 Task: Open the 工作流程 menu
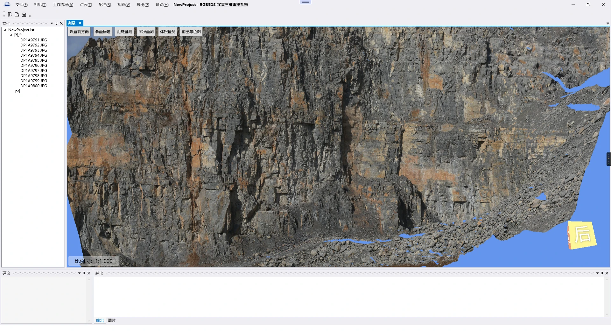click(x=63, y=5)
